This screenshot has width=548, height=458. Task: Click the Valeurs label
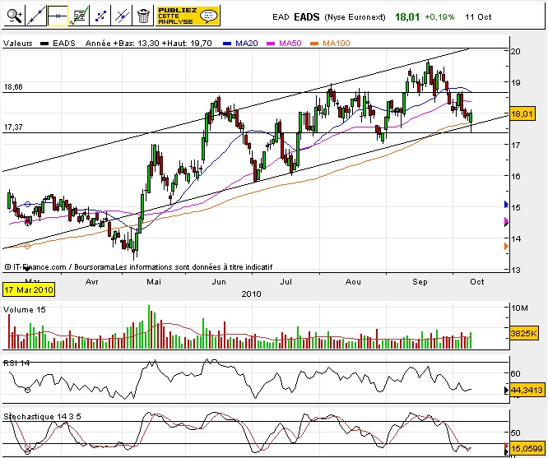pyautogui.click(x=18, y=44)
